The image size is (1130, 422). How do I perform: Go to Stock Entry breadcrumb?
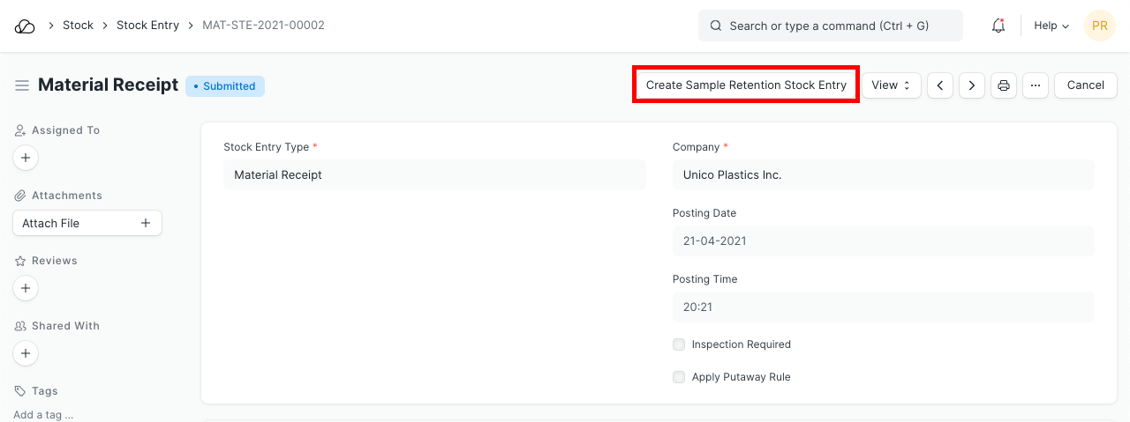(x=147, y=26)
